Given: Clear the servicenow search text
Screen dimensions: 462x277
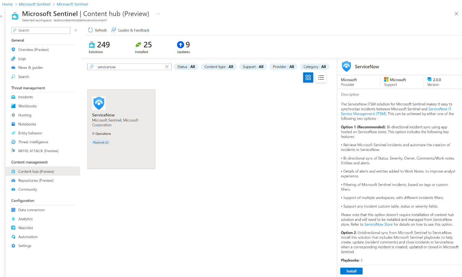Looking at the screenshot, I should pos(167,67).
